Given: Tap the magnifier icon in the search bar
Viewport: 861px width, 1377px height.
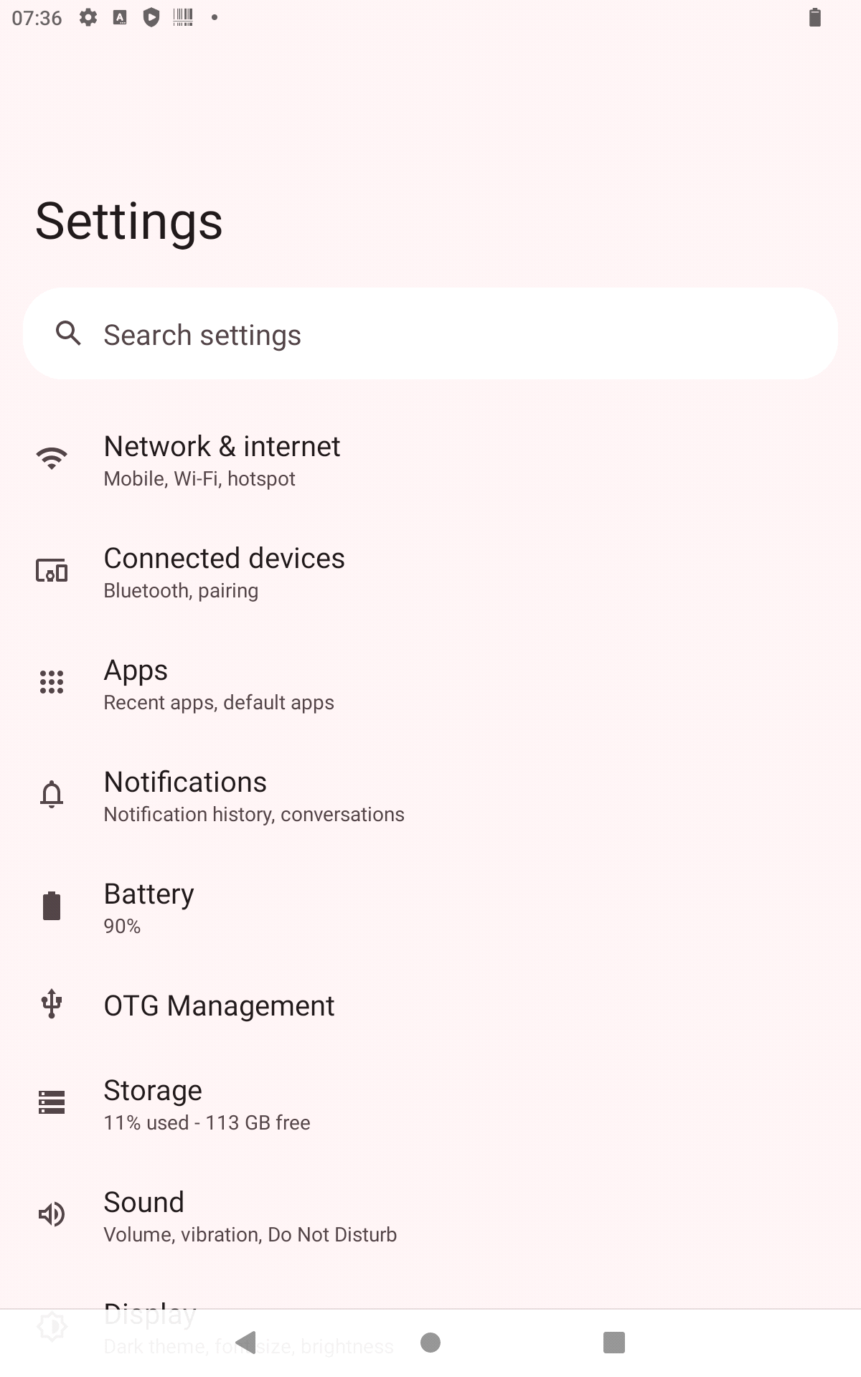Looking at the screenshot, I should tap(69, 333).
